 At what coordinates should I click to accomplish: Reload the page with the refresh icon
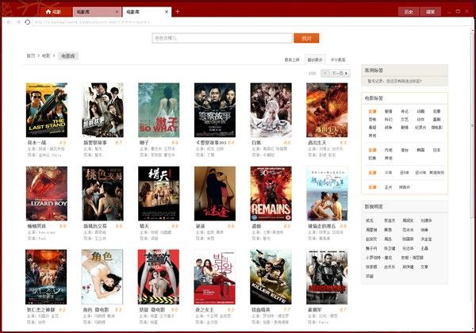(27, 22)
